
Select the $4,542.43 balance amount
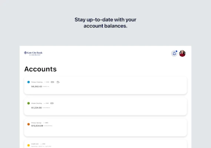[37, 87]
